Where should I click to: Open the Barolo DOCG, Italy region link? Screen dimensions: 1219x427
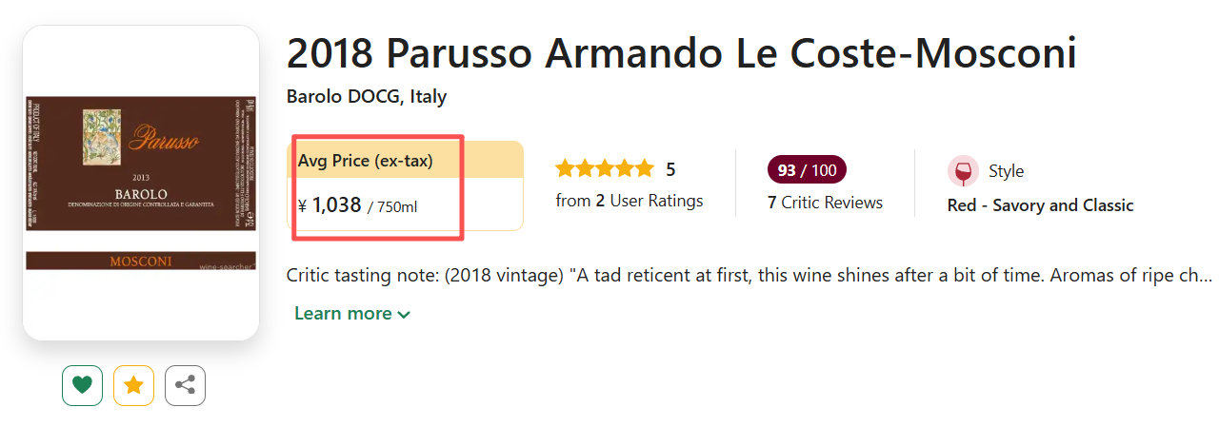coord(367,97)
